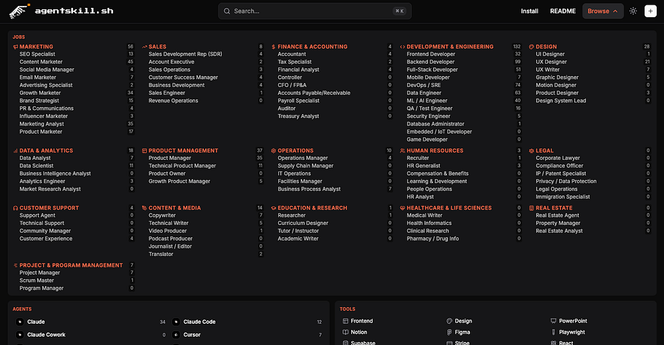This screenshot has height=345, width=664.
Task: Open the MARKETING category heading
Action: [x=37, y=47]
